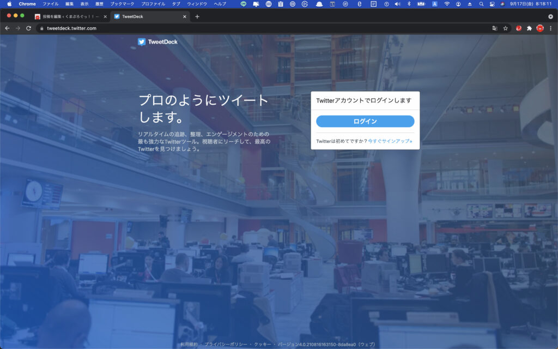
Task: Open the Chrome application menu
Action: tap(27, 4)
